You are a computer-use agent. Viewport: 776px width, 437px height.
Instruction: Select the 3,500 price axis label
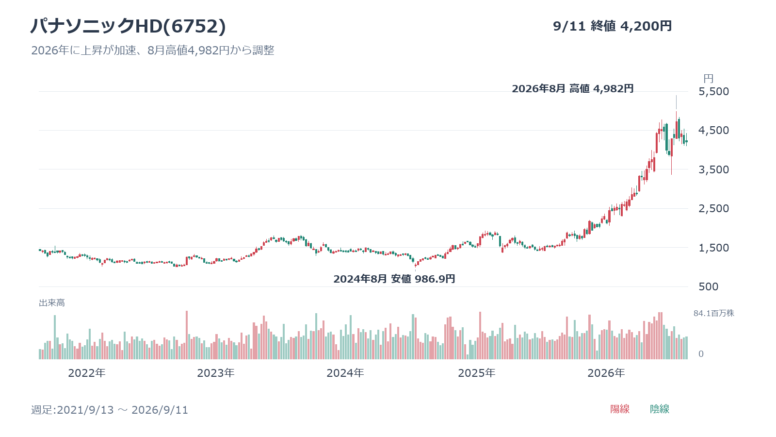pos(713,169)
